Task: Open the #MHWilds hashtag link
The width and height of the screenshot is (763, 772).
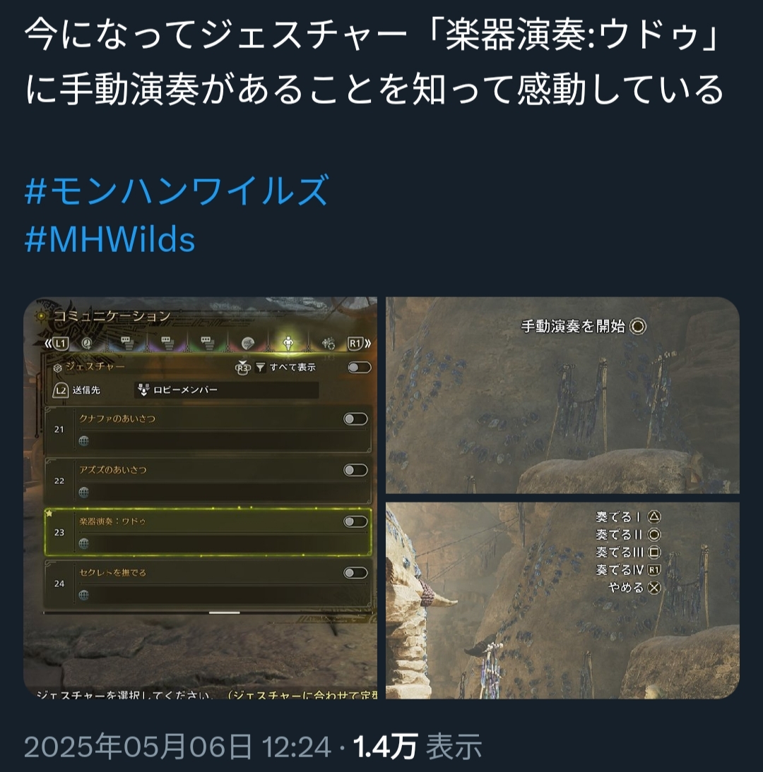Action: 110,240
